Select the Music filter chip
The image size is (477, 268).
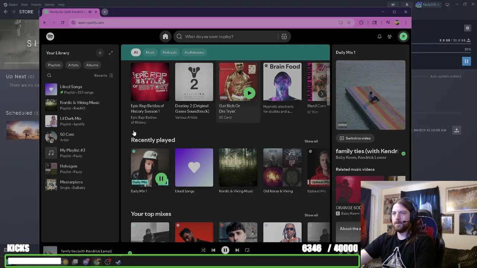150,52
